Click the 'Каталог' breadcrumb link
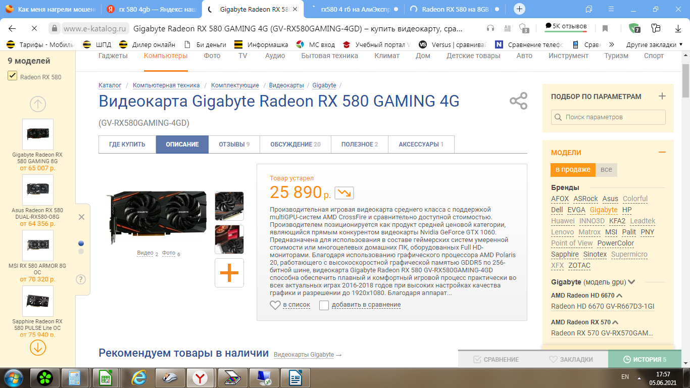 [x=110, y=85]
